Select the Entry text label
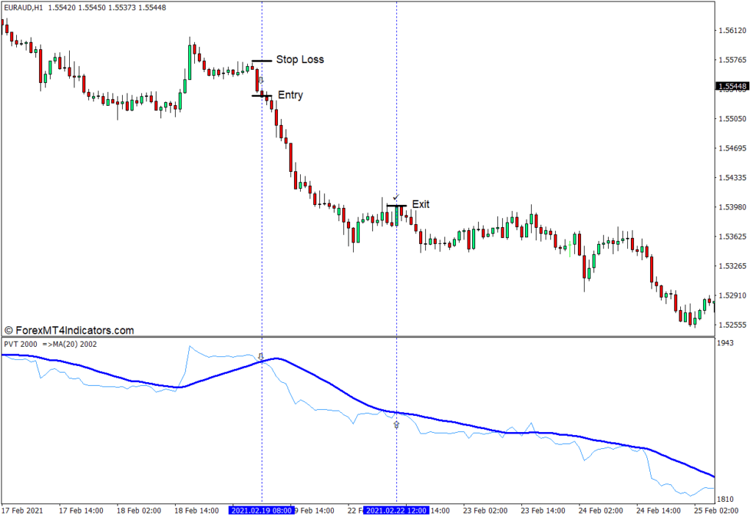Screen dimensions: 753x518 click(290, 95)
